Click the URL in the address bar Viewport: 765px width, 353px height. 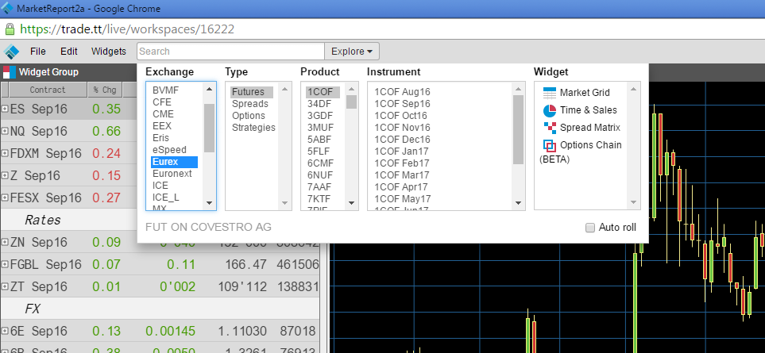tap(127, 29)
